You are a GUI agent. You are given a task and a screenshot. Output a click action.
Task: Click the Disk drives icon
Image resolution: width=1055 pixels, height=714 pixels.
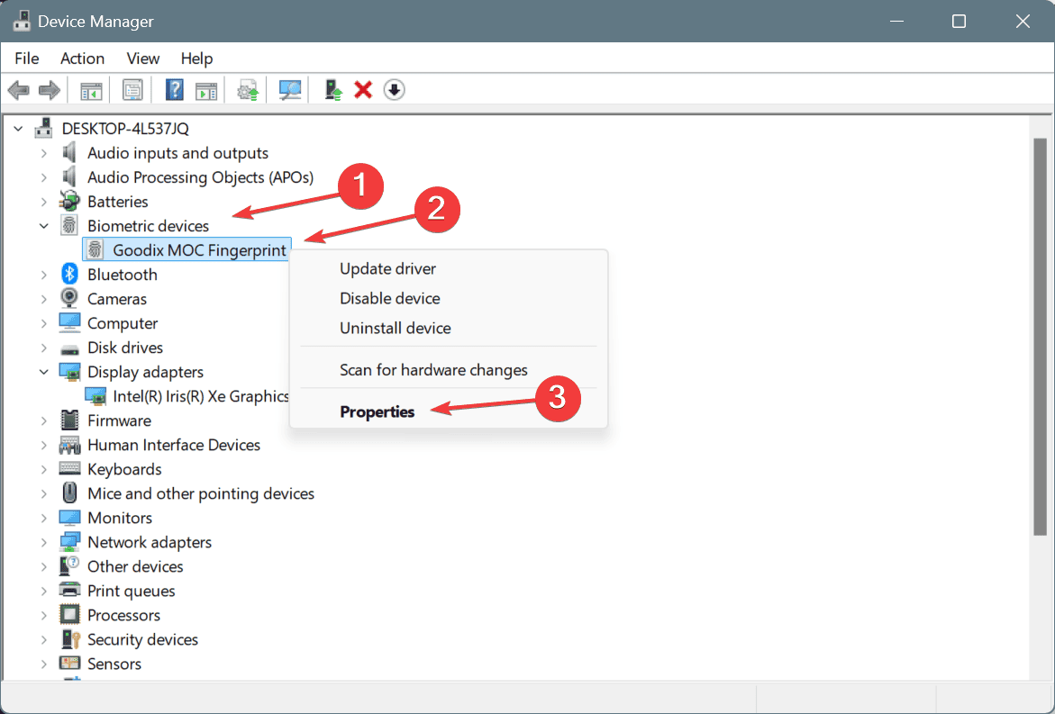[x=69, y=349]
